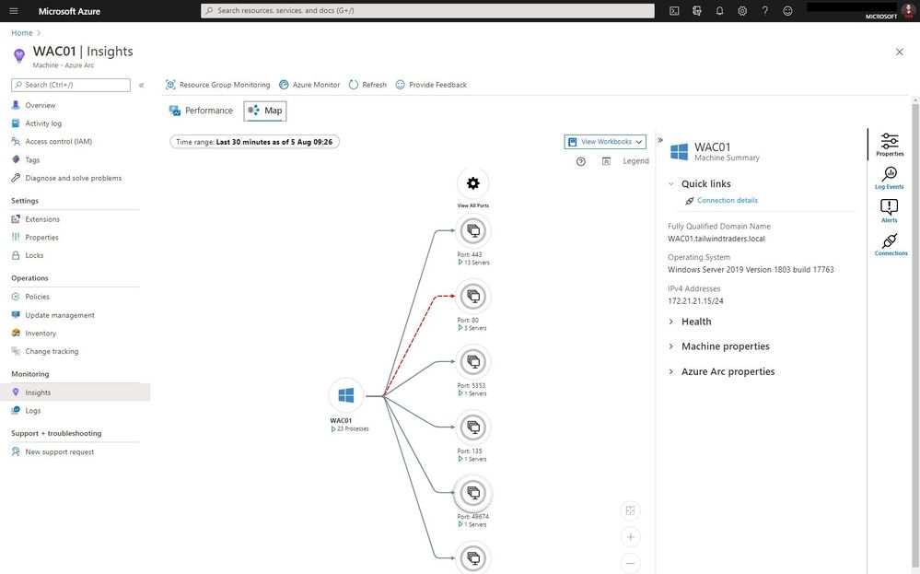Focus the left menu Search (Ctrl+/) box
The image size is (920, 574).
[70, 85]
